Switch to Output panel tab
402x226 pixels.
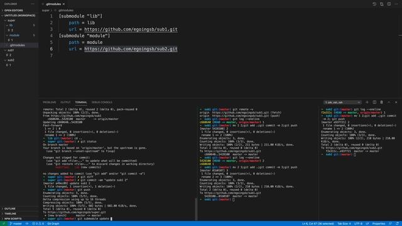coord(65,102)
